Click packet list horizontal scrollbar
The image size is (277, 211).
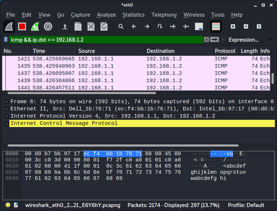tap(82, 93)
